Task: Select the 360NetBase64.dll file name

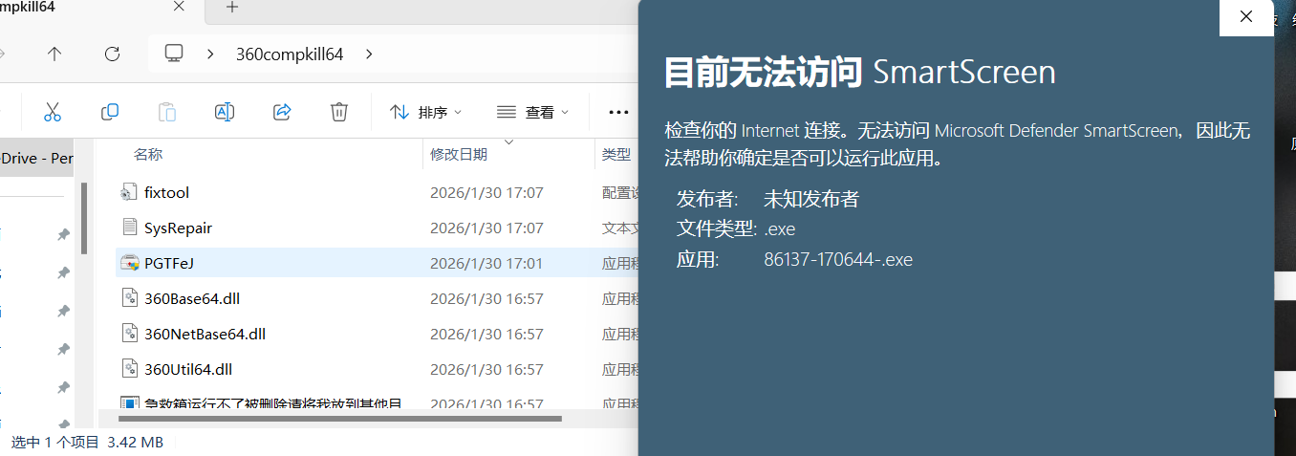Action: 205,334
